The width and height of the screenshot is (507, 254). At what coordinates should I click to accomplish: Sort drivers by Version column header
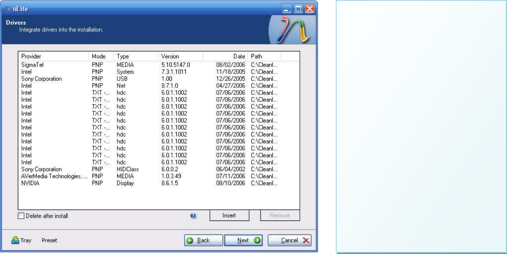point(180,56)
